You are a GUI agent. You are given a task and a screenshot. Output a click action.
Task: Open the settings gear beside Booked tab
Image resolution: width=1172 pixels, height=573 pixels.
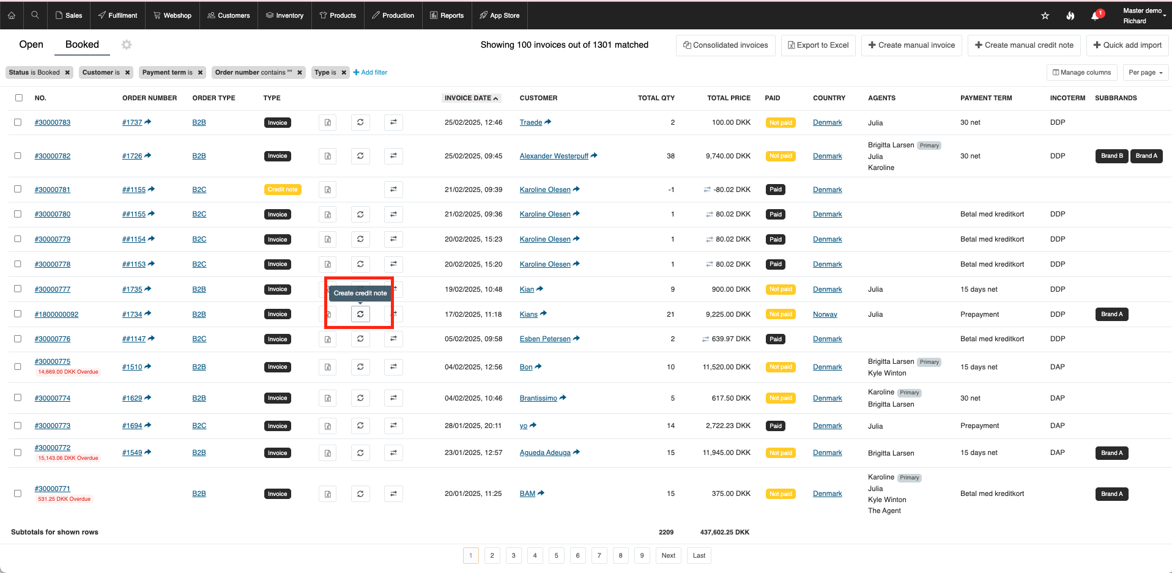coord(127,45)
